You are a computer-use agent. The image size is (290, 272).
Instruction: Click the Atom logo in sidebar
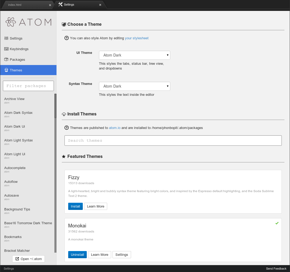coord(28,22)
